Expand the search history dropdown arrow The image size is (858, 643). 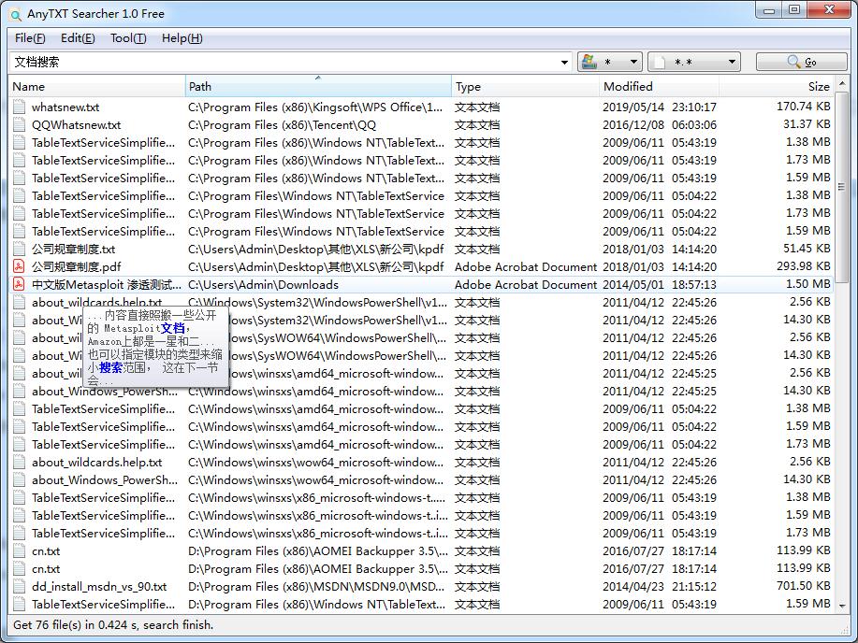[x=564, y=63]
